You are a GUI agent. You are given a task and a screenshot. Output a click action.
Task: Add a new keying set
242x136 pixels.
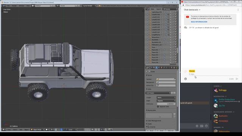[x=174, y=114]
